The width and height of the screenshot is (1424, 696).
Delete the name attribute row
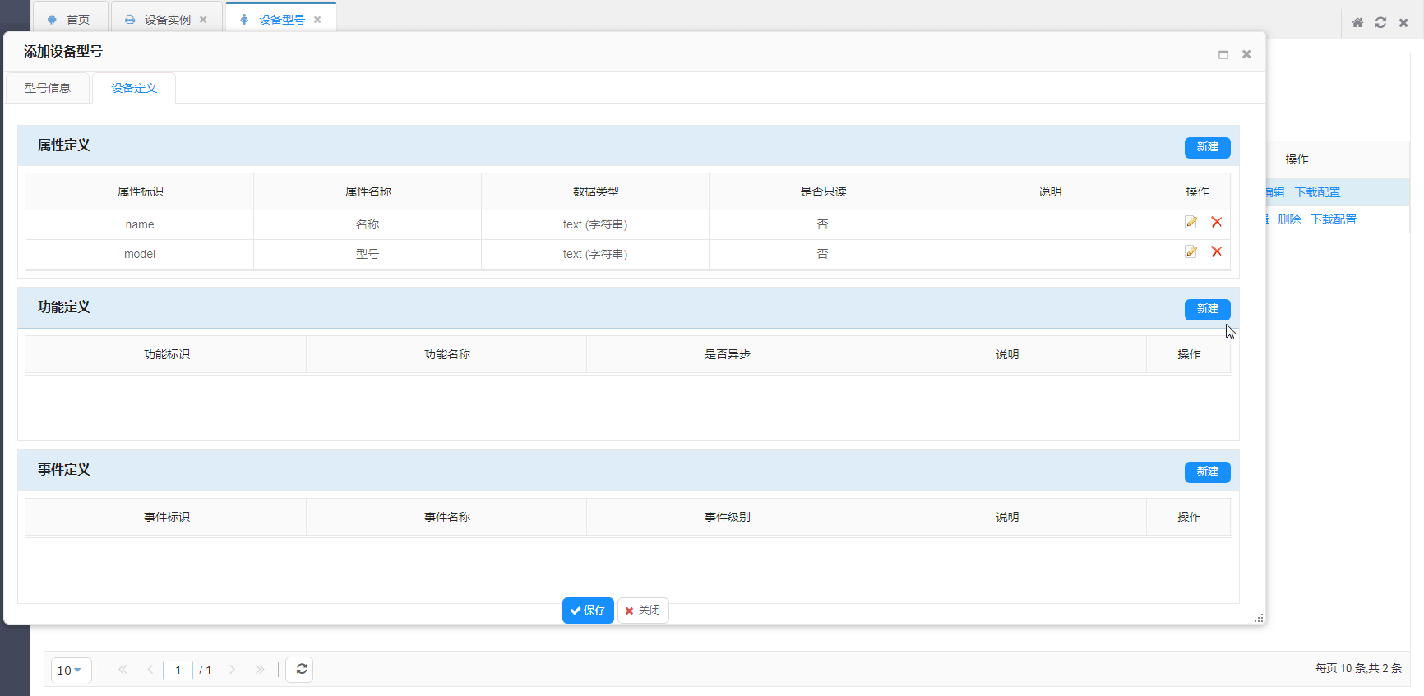click(1217, 223)
